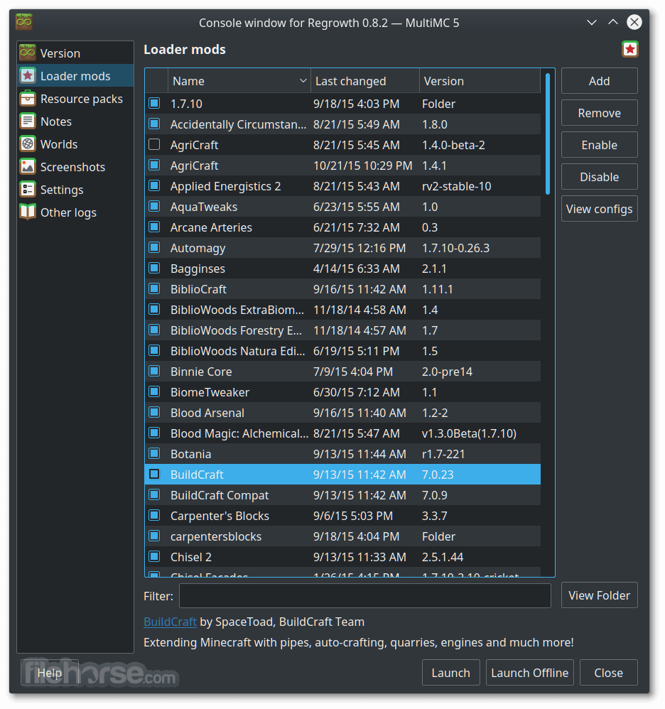Enable the unchecked AgriCraft 1.4.0-beta-2 checkbox
This screenshot has height=709, width=665.
(x=155, y=145)
